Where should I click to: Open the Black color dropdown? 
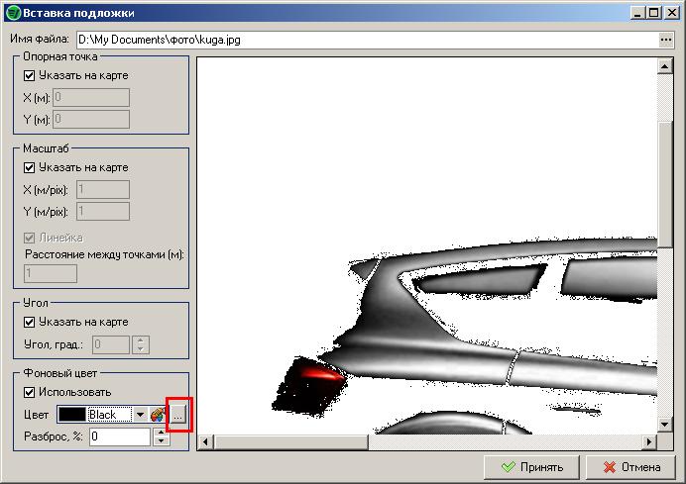139,415
